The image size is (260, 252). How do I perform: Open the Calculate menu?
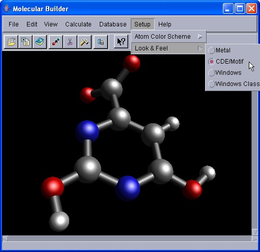(x=78, y=24)
